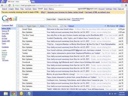
Task: Click the Search Mail button
Action: coord(51,19)
